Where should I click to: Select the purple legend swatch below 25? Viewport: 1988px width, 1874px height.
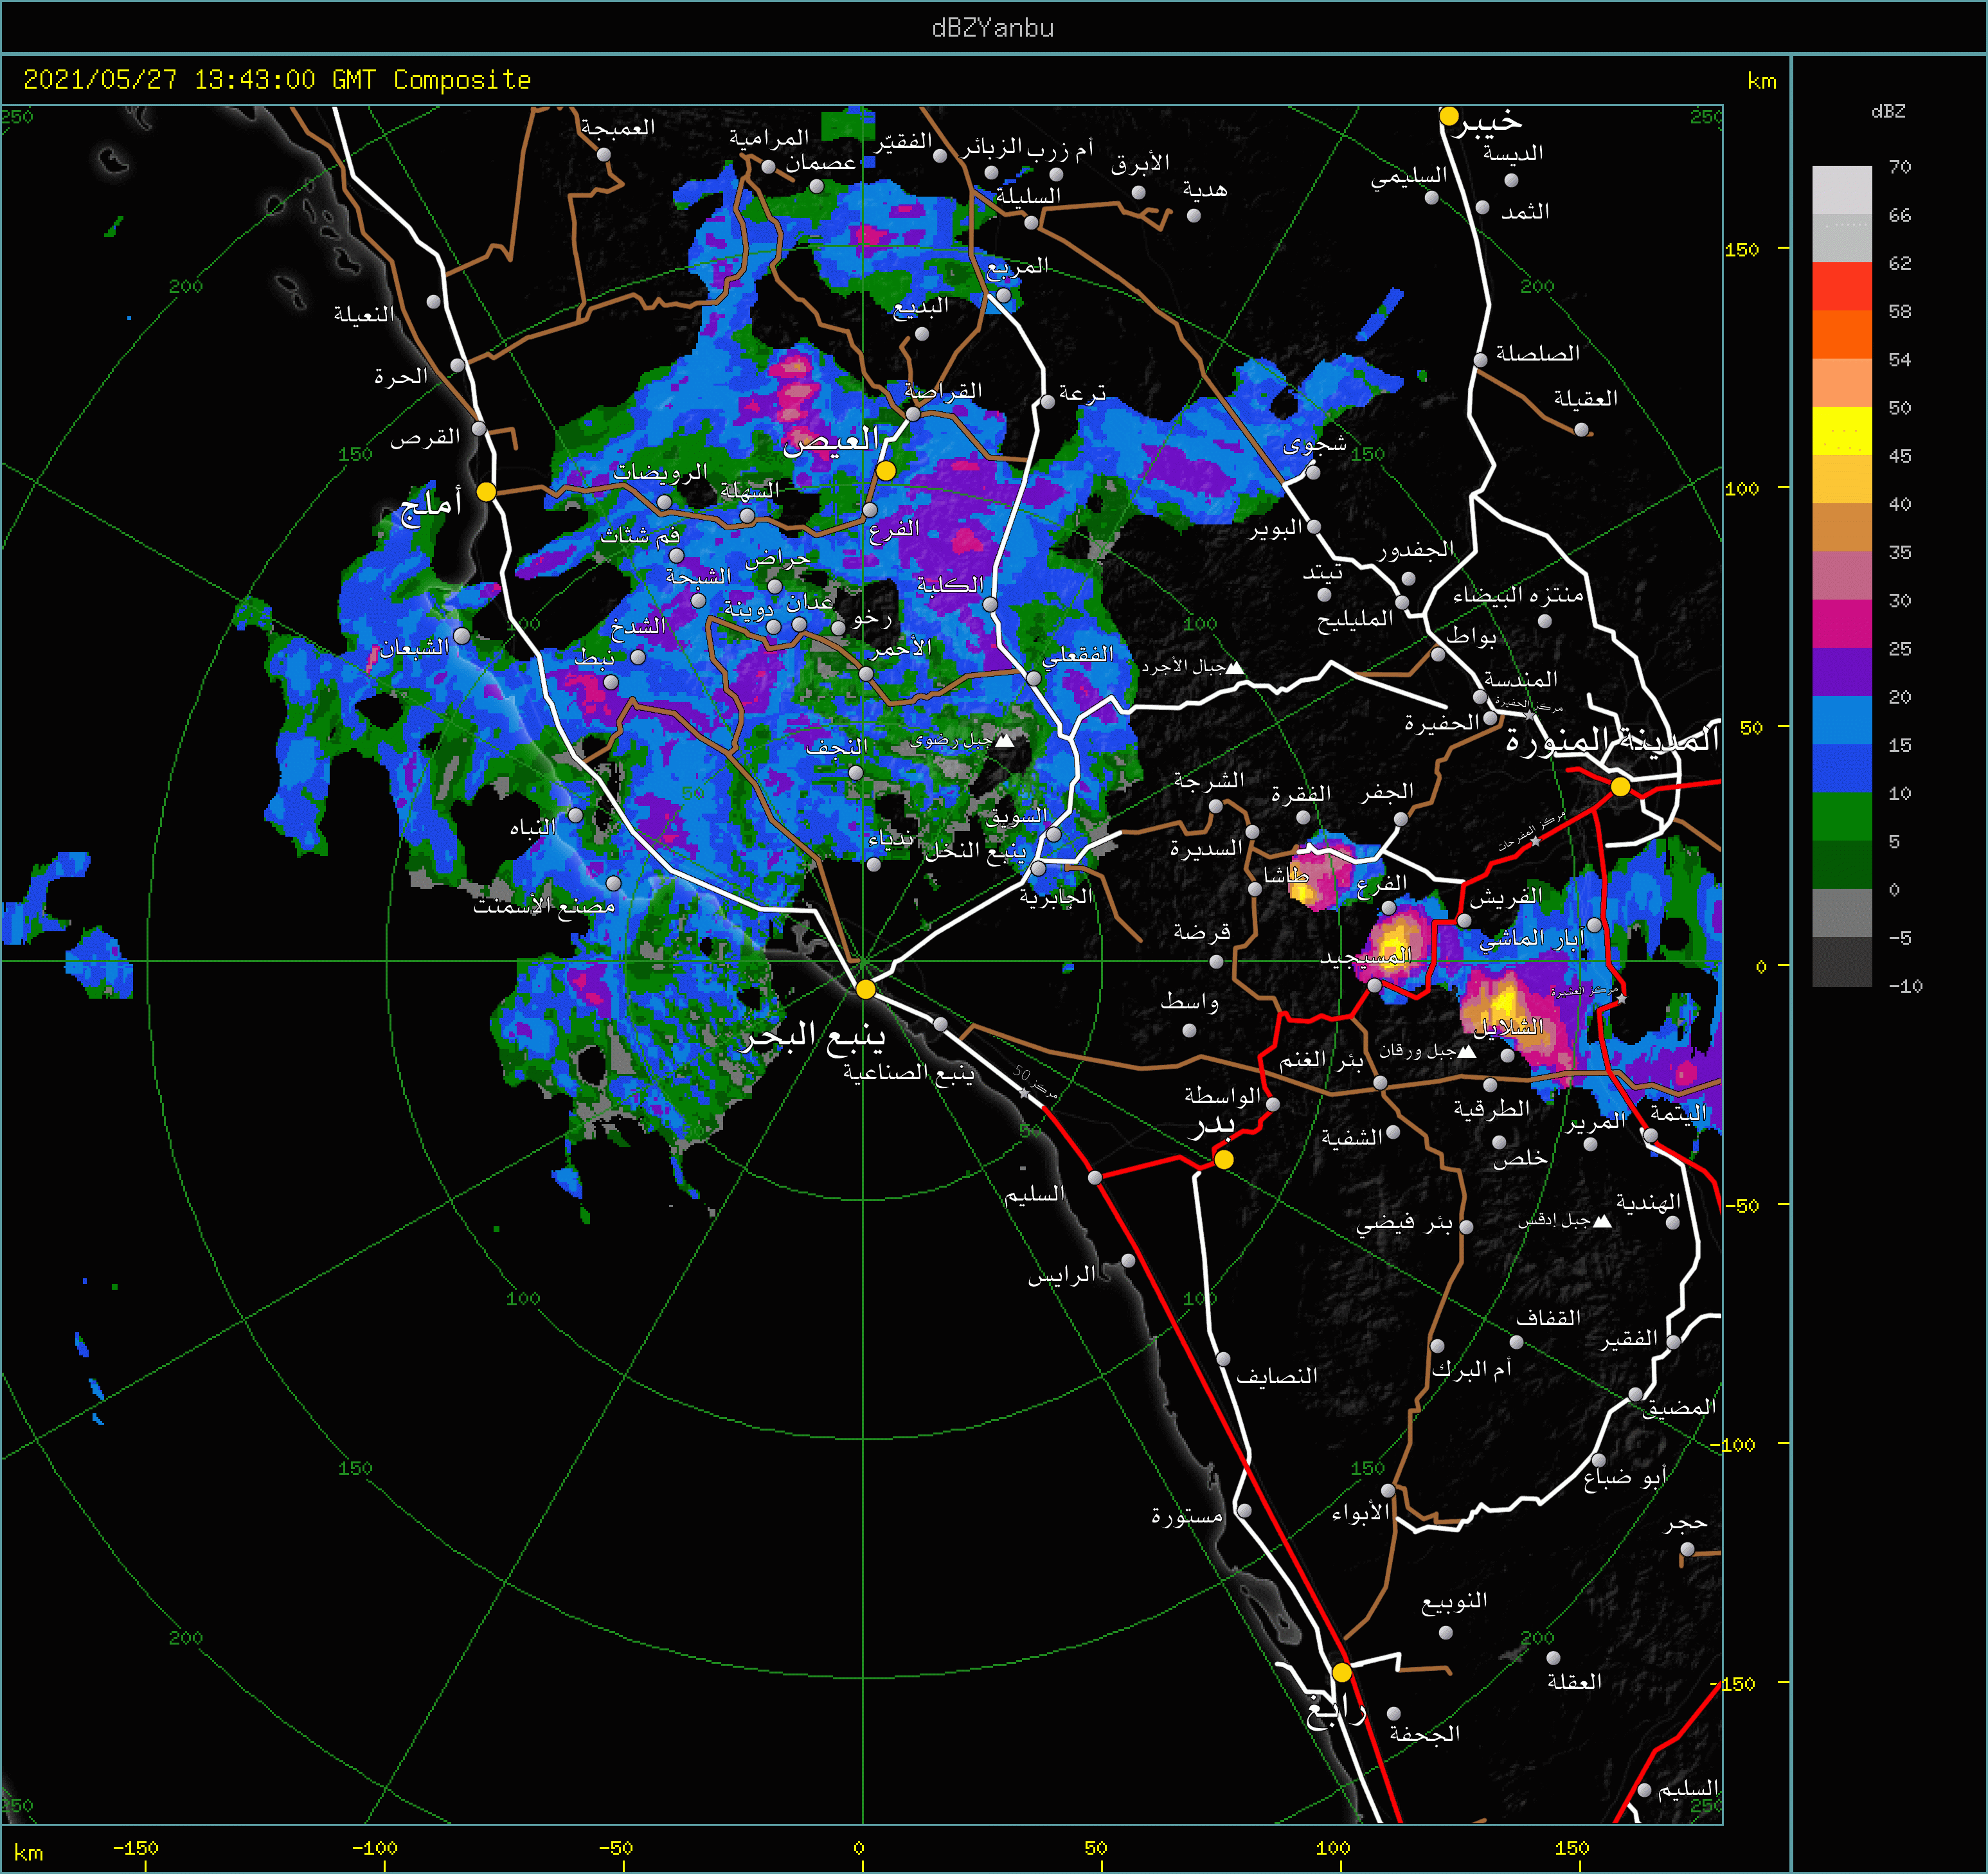click(1842, 672)
